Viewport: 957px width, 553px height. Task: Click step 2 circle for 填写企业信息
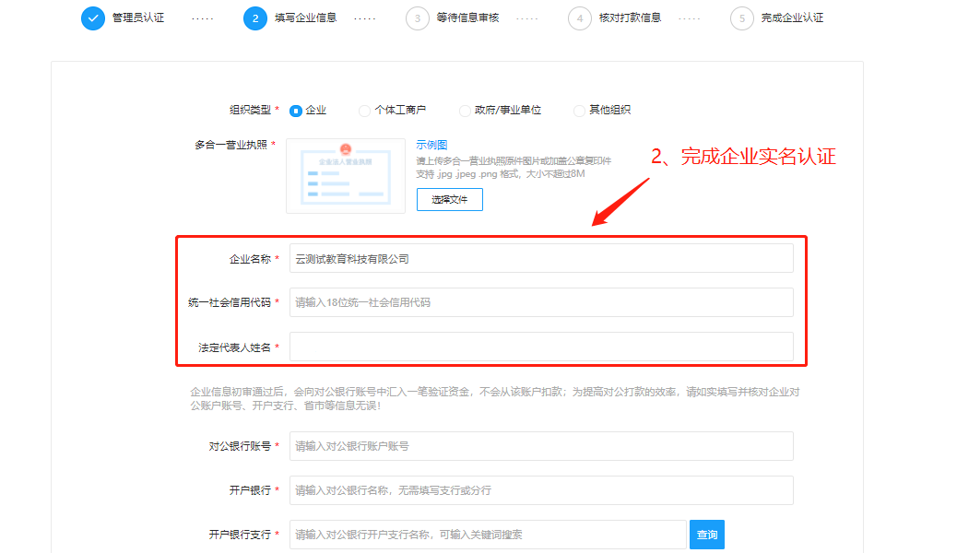[x=255, y=18]
